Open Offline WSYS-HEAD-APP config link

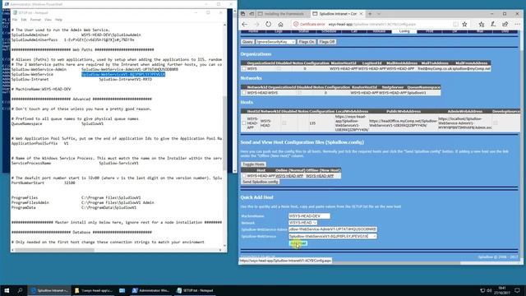(x=320, y=176)
